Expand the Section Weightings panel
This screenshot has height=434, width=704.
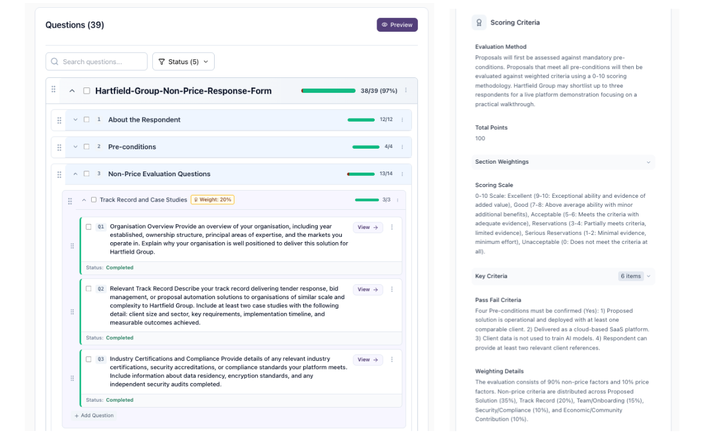point(563,162)
